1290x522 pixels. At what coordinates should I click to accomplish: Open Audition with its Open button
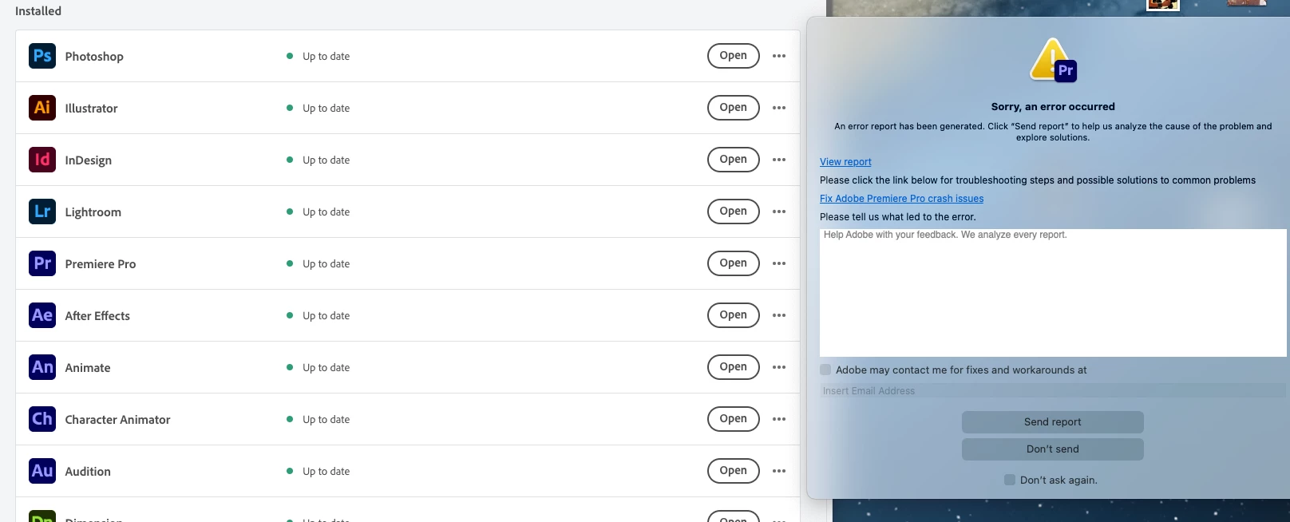tap(733, 471)
